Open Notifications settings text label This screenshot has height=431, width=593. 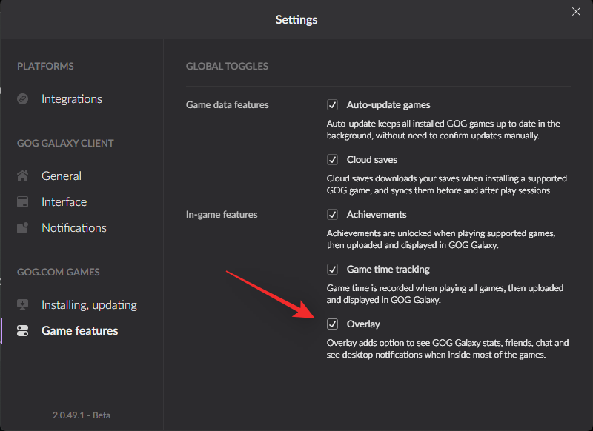click(74, 228)
